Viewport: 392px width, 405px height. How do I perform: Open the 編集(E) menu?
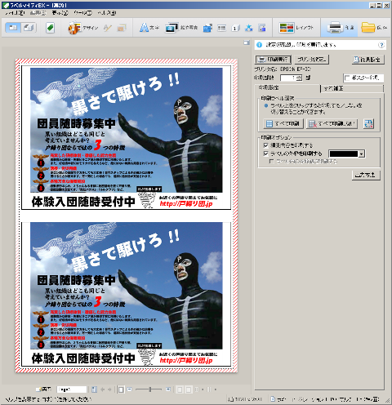(x=38, y=13)
